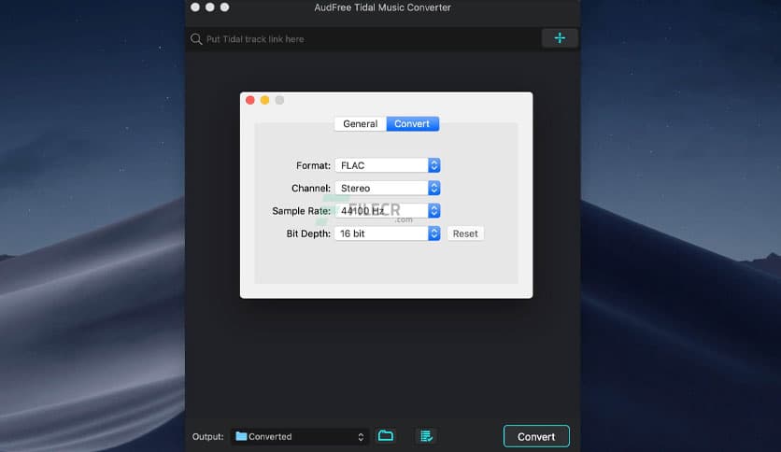This screenshot has height=452, width=781.
Task: Close the preferences dialog with red button
Action: 250,100
